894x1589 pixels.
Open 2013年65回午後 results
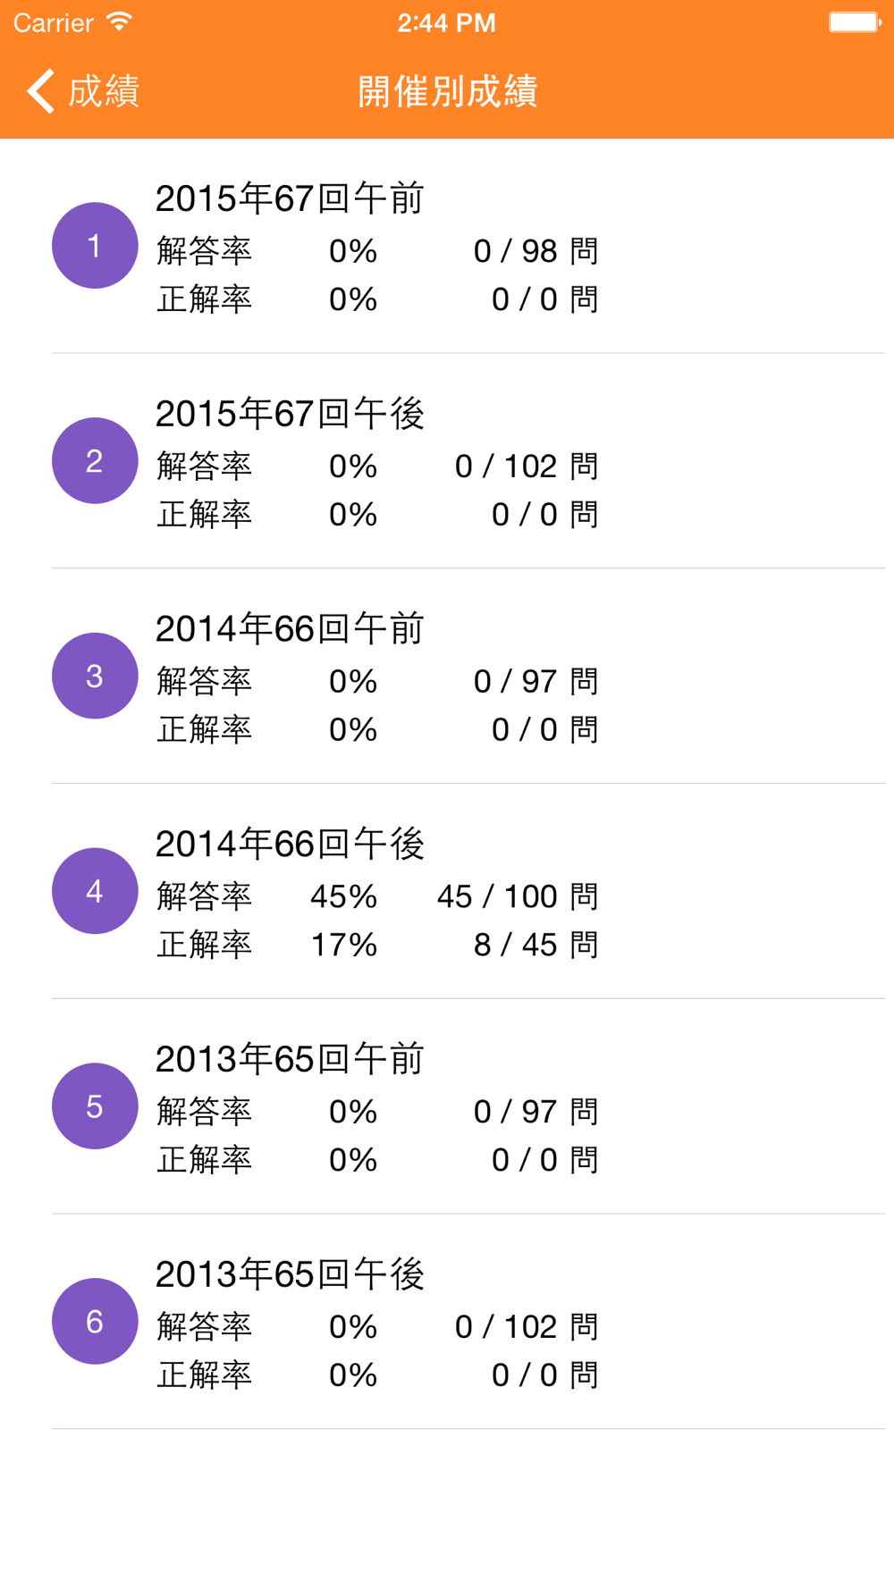click(x=290, y=1274)
